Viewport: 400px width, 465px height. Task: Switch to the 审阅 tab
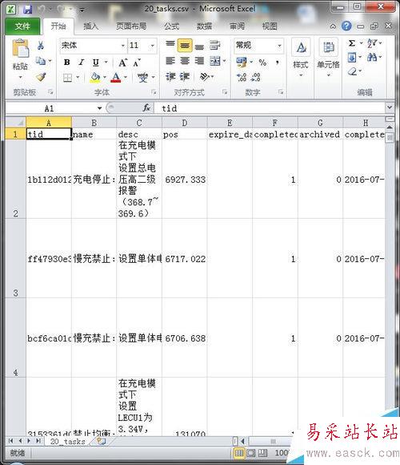(237, 26)
